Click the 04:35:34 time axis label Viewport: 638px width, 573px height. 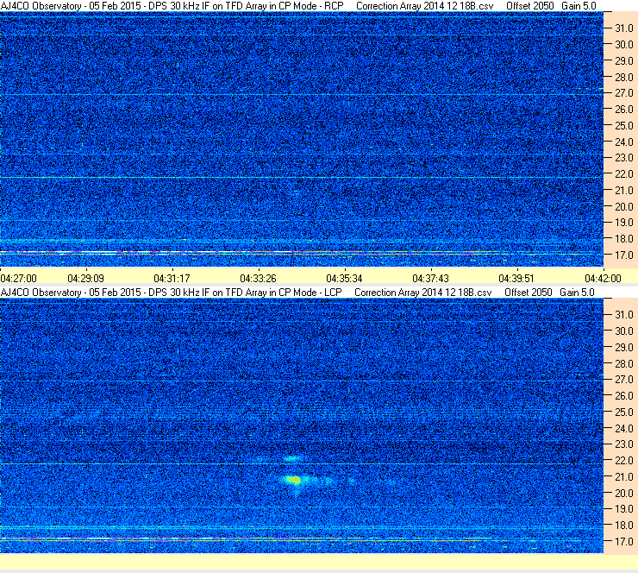pyautogui.click(x=344, y=279)
